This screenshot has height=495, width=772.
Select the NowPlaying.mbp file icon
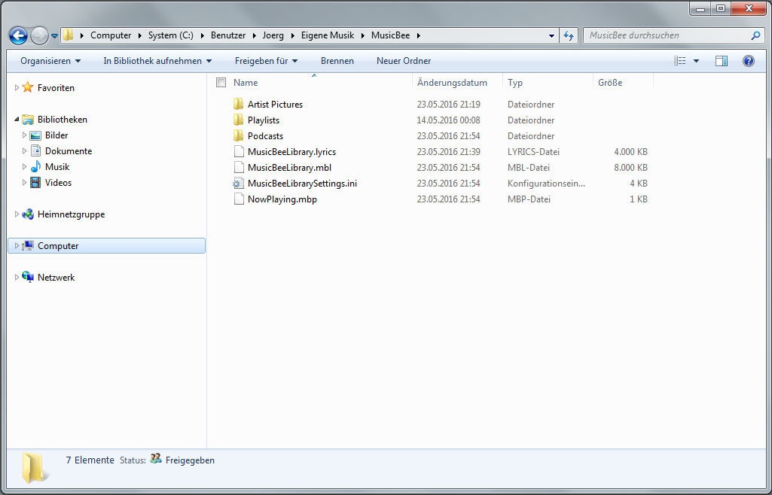238,199
